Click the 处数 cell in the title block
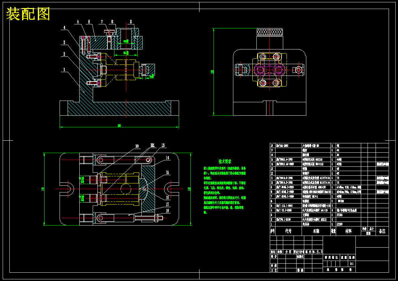Image resolution: width=398 pixels, height=281 pixels. pyautogui.click(x=280, y=252)
